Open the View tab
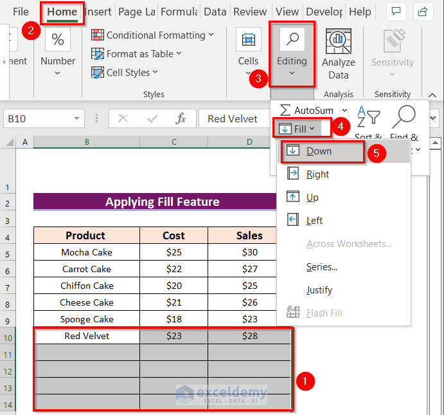 click(x=287, y=12)
